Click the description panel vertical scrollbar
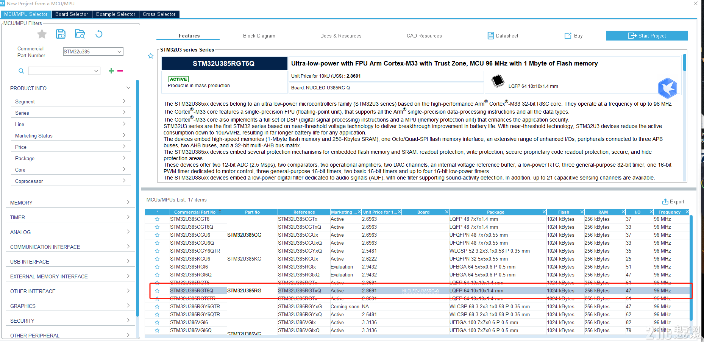 click(x=685, y=62)
